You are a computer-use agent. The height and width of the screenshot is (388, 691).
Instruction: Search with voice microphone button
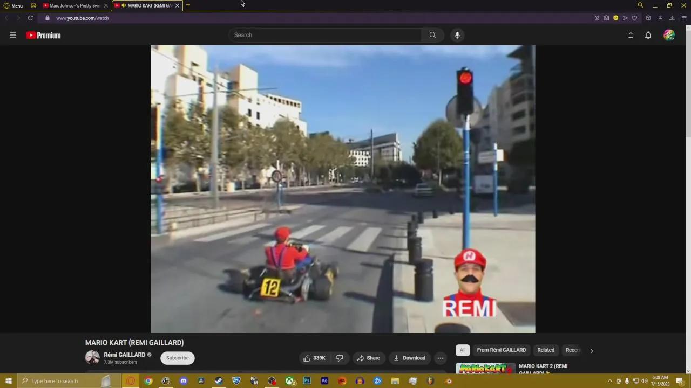tap(457, 35)
